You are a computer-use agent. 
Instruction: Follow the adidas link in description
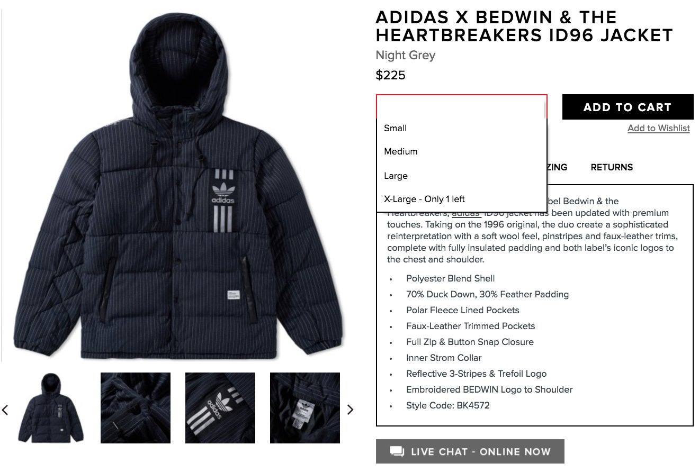click(x=467, y=213)
